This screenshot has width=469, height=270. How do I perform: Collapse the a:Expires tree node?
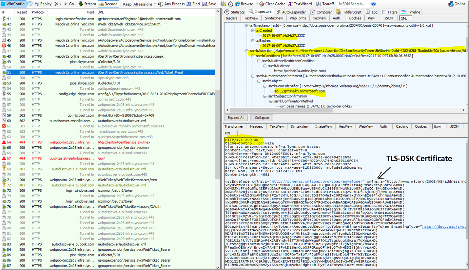tap(253, 41)
